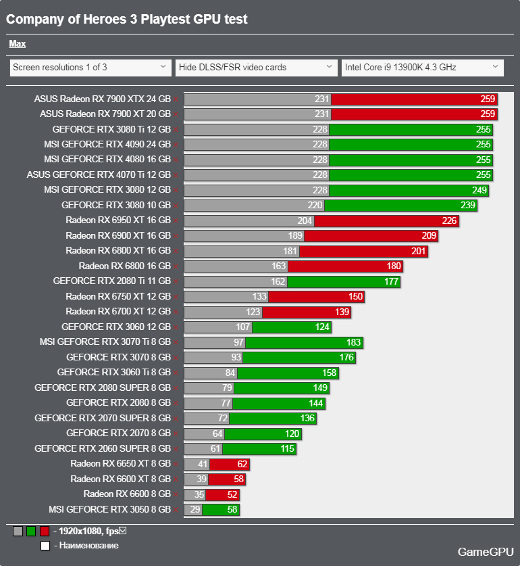This screenshot has width=520, height=566.
Task: Remove GEFORCE RTX 2070 SUPER using X
Action: pos(176,419)
